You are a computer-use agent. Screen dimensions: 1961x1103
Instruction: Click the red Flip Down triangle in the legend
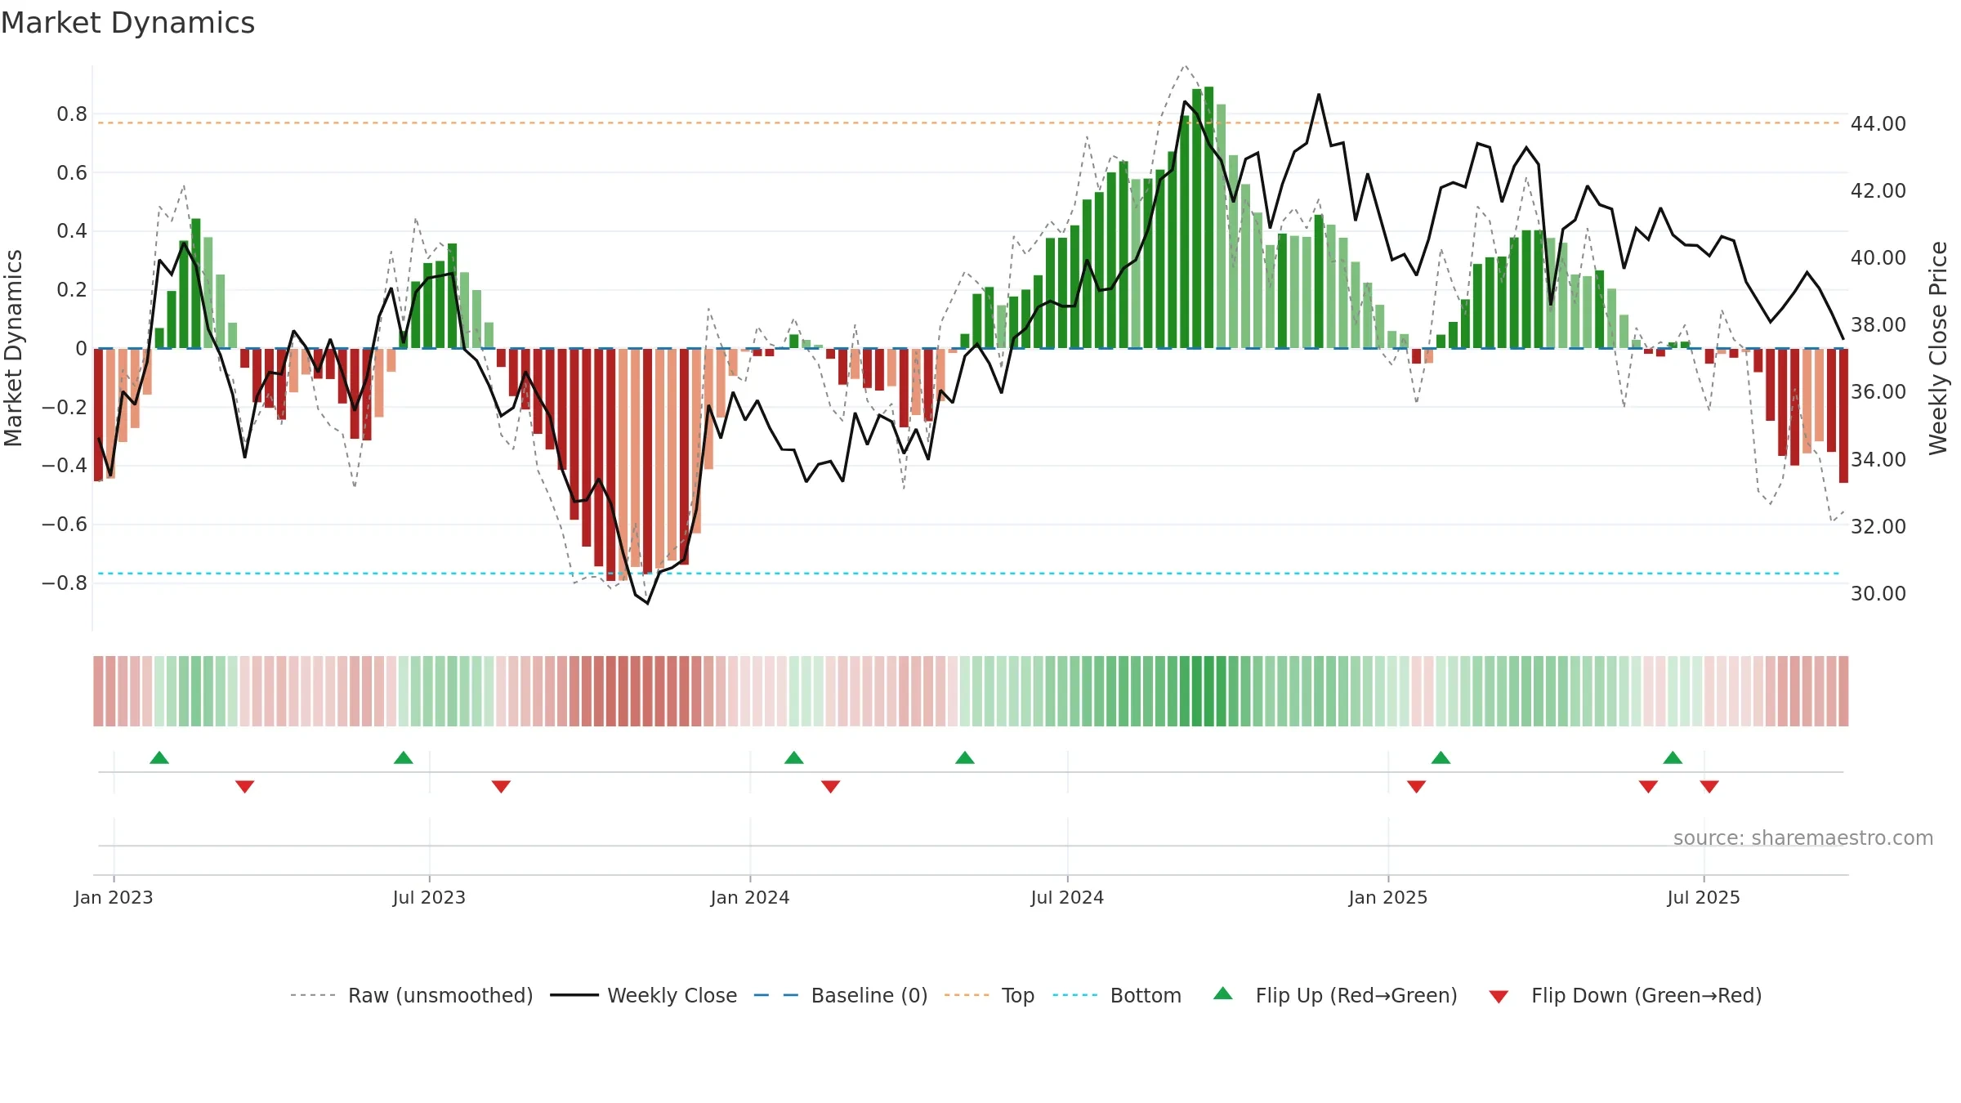pyautogui.click(x=1499, y=997)
